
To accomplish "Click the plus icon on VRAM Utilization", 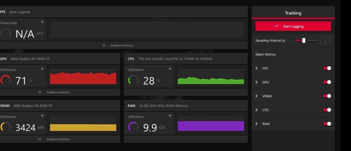I will [42, 116].
